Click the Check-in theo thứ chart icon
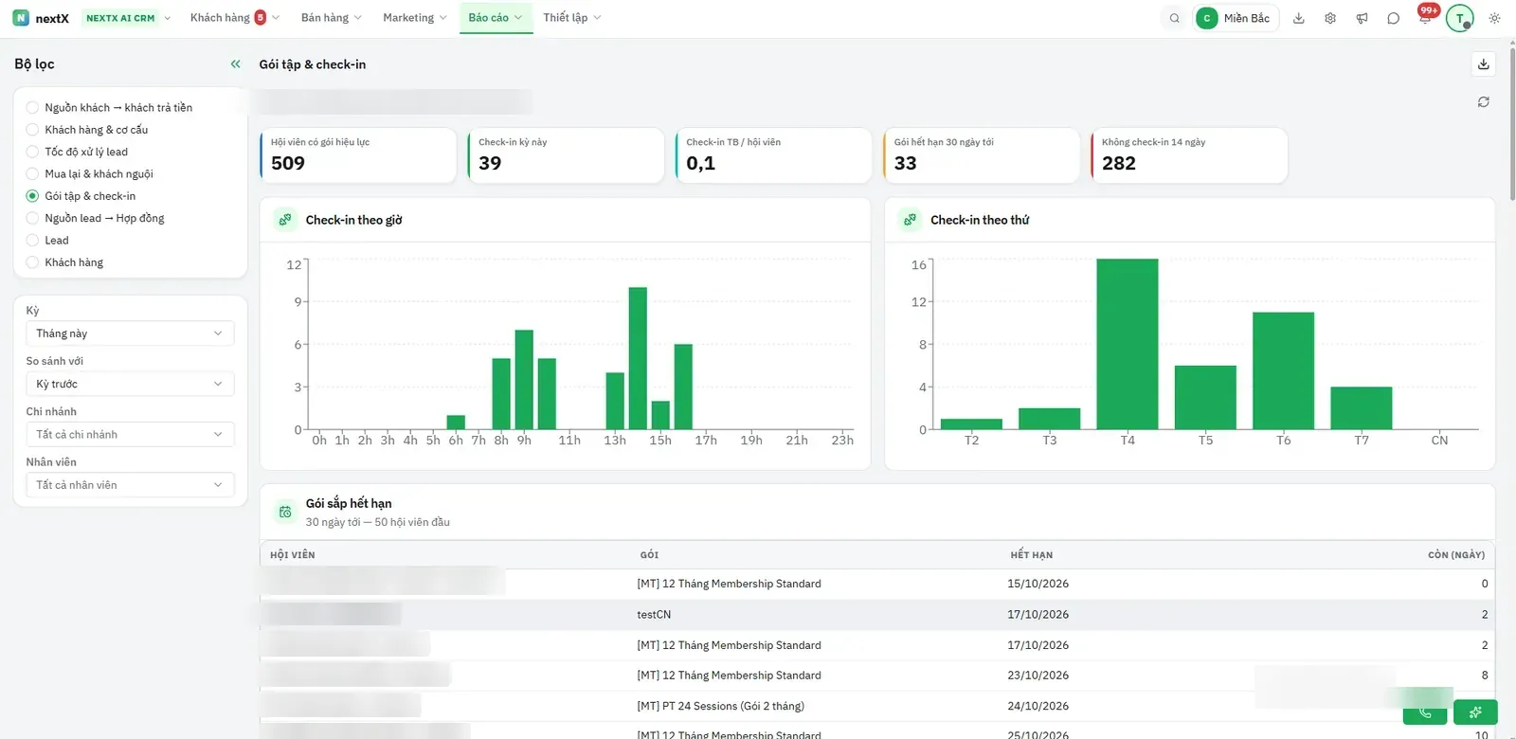Viewport: 1516px width, 739px height. tap(910, 220)
